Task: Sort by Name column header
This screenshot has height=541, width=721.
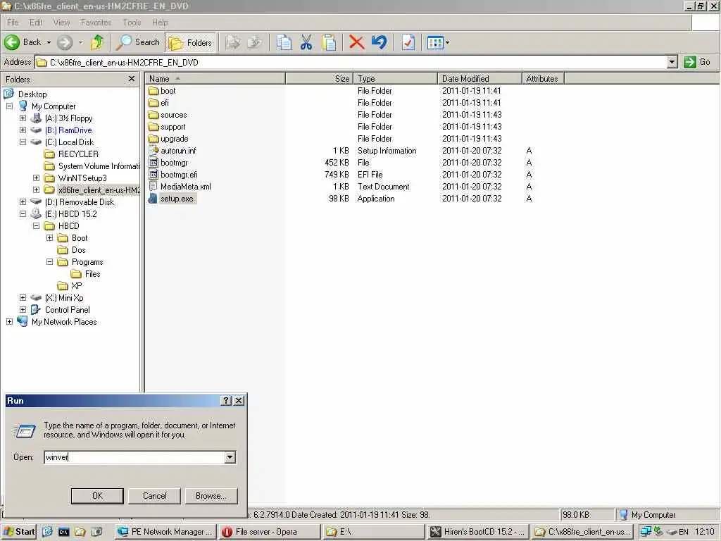Action: click(x=215, y=79)
